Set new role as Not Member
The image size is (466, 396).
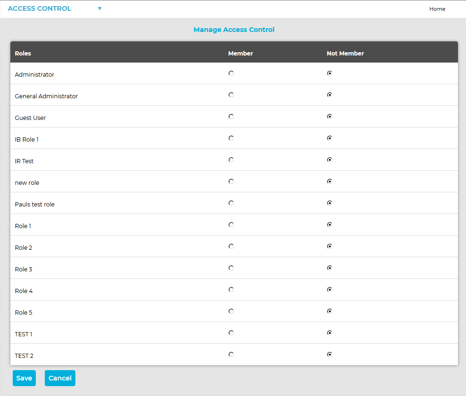[x=329, y=182]
